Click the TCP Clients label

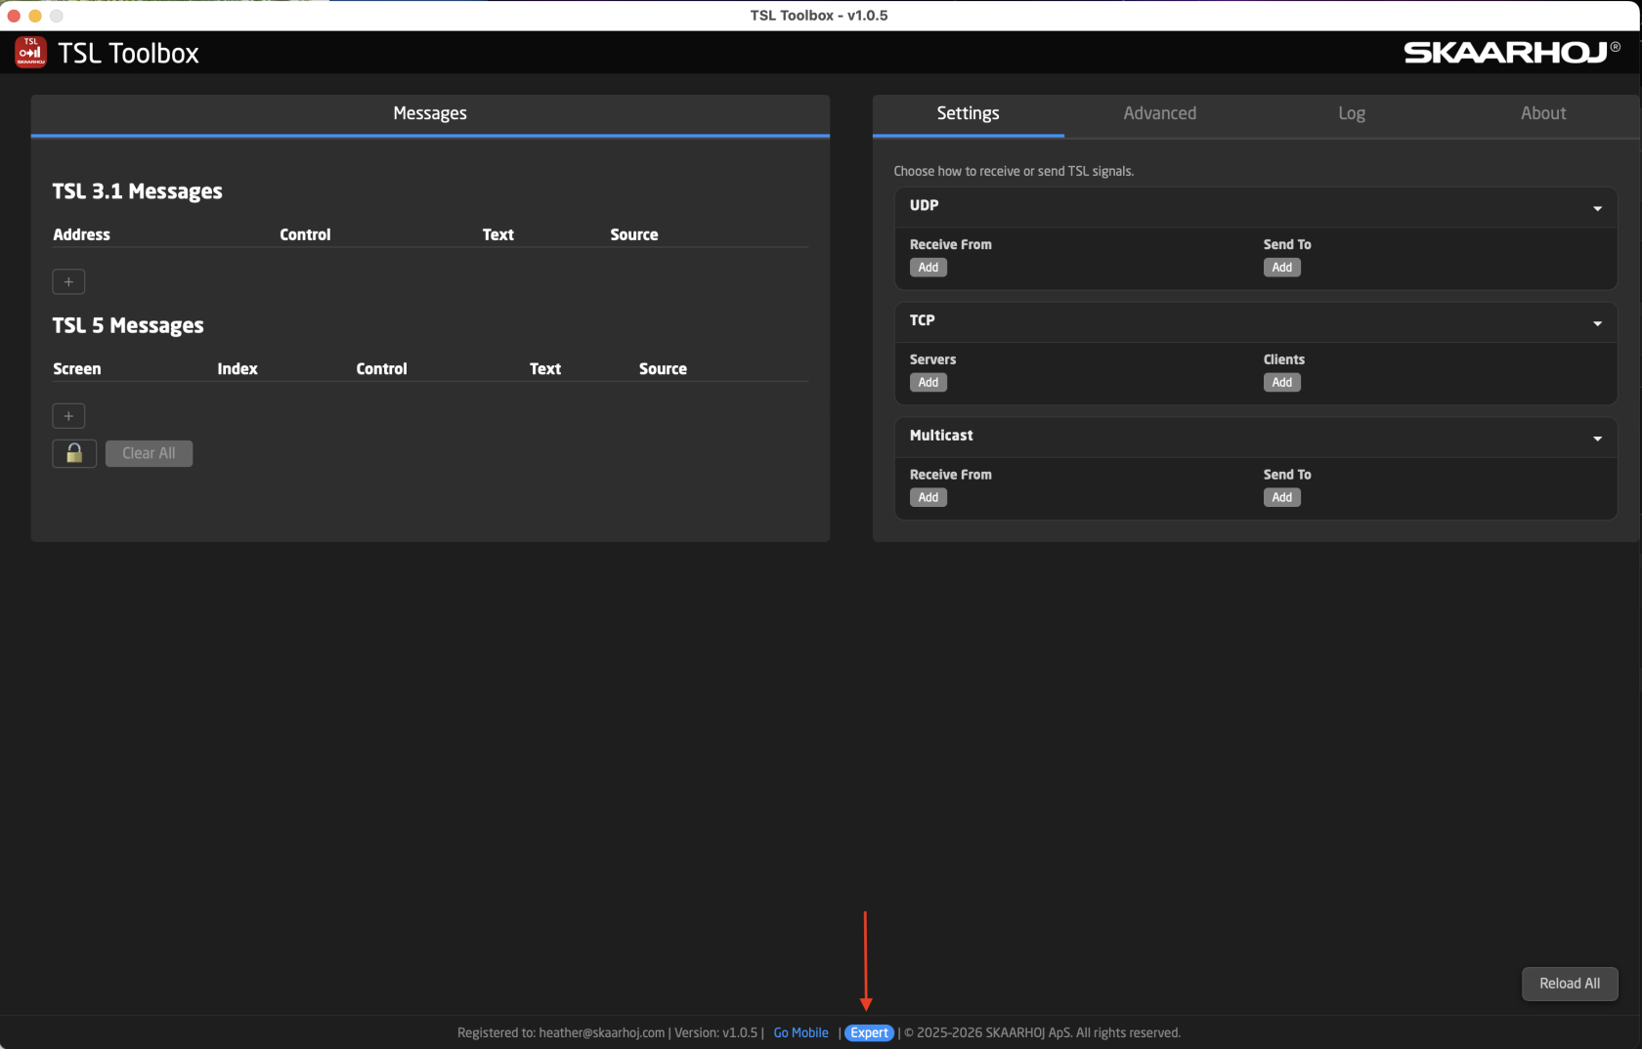[1283, 359]
